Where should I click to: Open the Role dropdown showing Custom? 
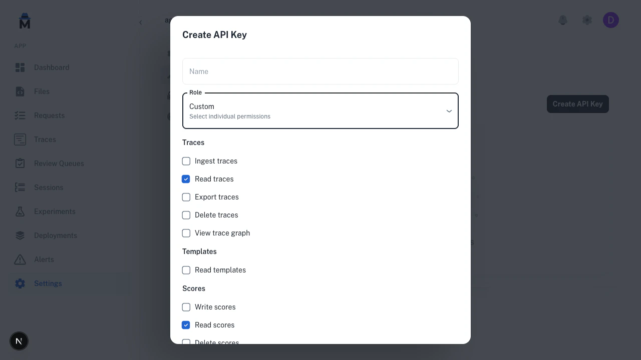point(320,110)
